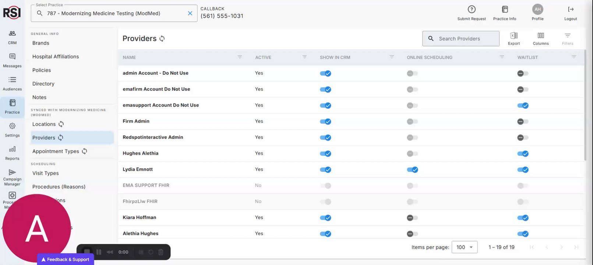Enable waitlist for Redspotinteractive Admin
Screen dimensions: 593x265
(523, 138)
